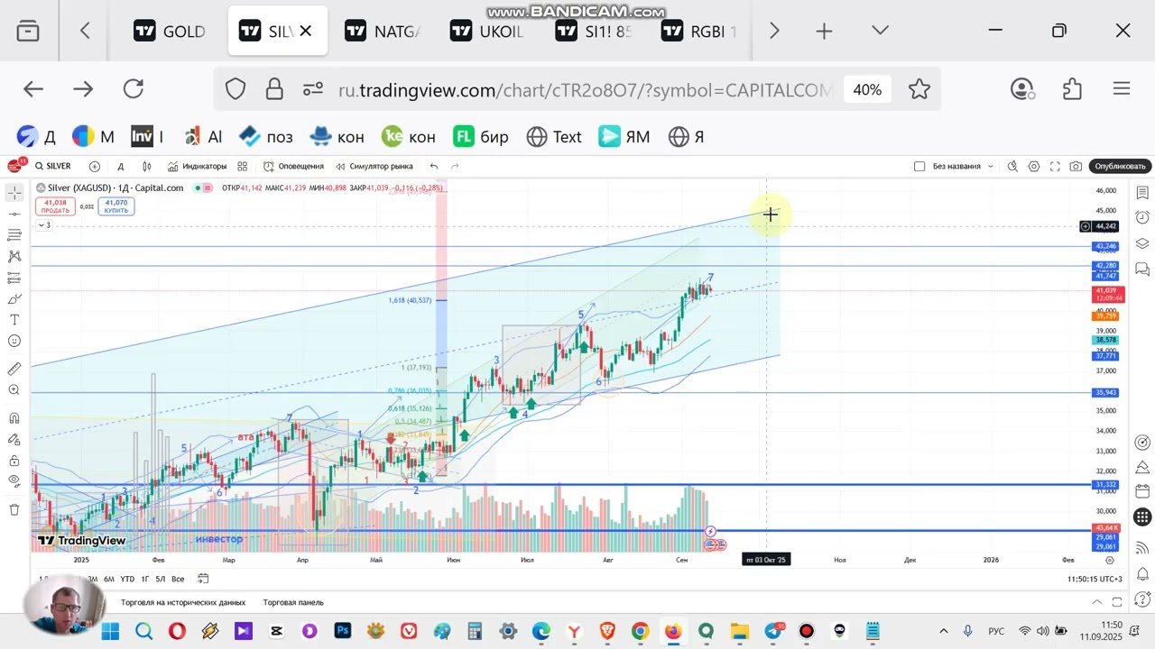The width and height of the screenshot is (1155, 649).
Task: Open chat bubbles in right sidebar
Action: coord(1142,269)
